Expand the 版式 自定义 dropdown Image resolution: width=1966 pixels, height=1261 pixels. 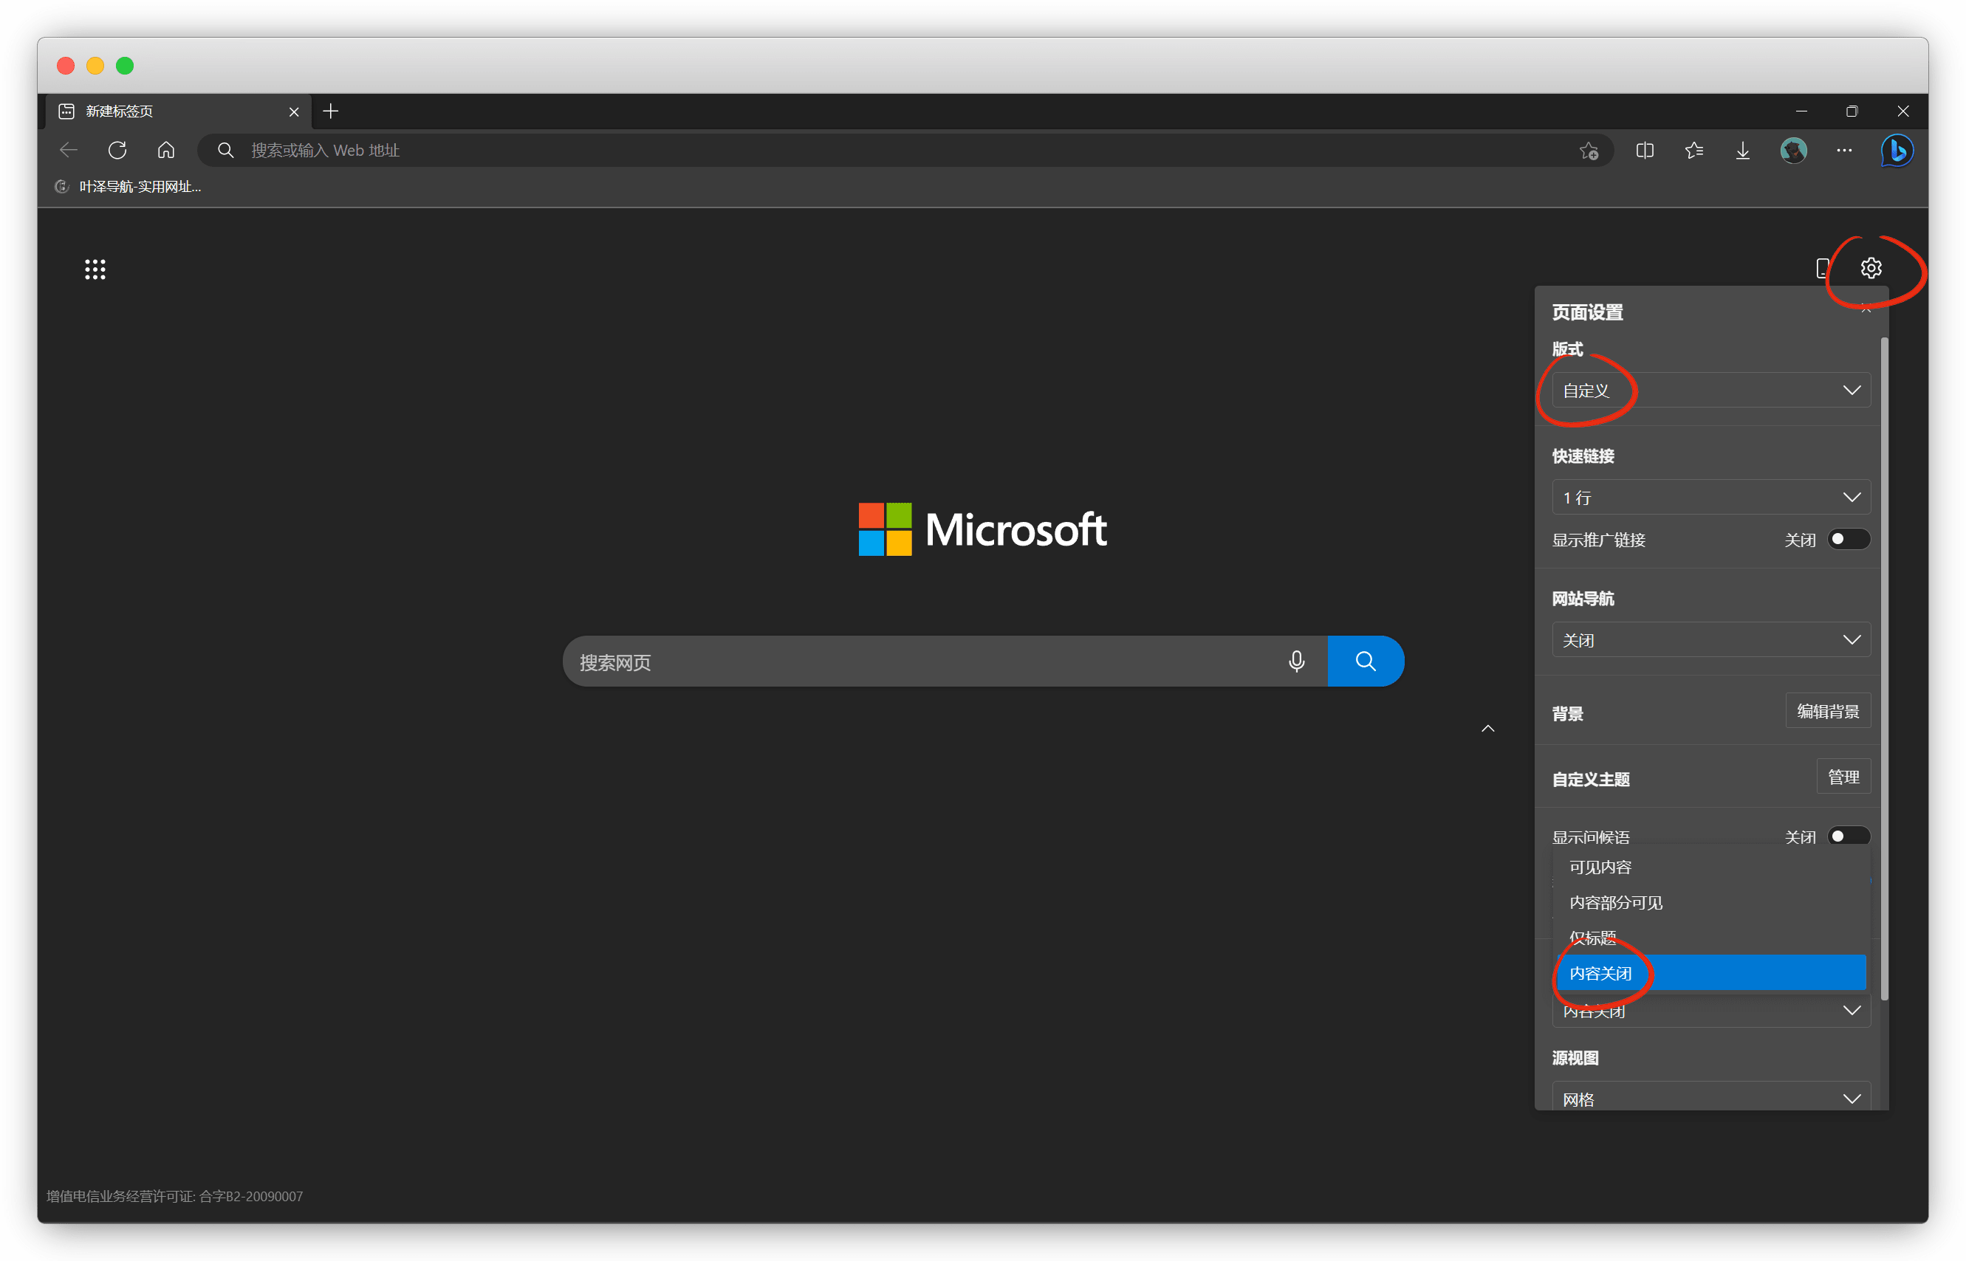(x=1710, y=390)
